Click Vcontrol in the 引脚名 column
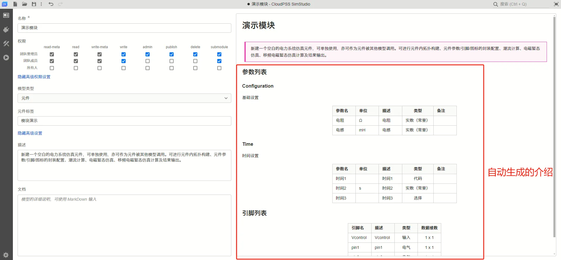This screenshot has width=561, height=260. click(x=359, y=238)
